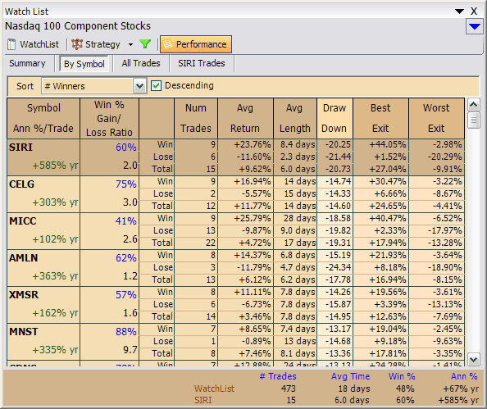
Task: Click MNST's 88% win percentage
Action: tap(125, 331)
